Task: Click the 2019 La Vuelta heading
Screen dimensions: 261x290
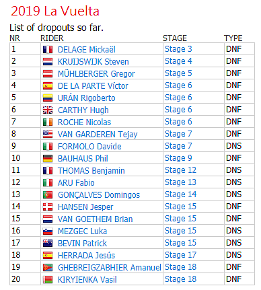Action: coord(55,11)
